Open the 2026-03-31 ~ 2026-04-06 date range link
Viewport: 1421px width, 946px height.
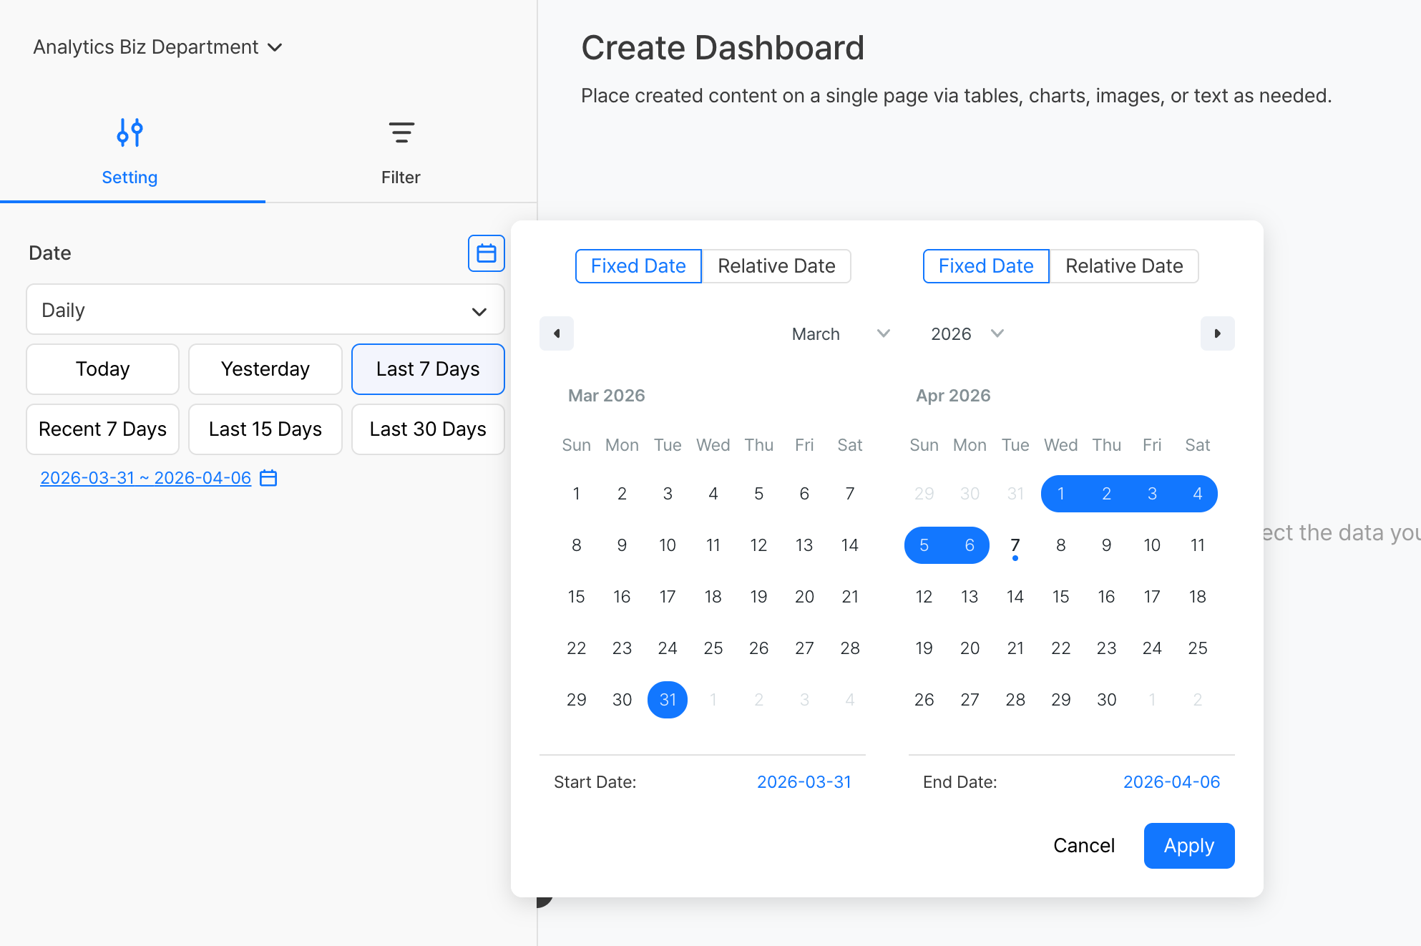pyautogui.click(x=146, y=478)
